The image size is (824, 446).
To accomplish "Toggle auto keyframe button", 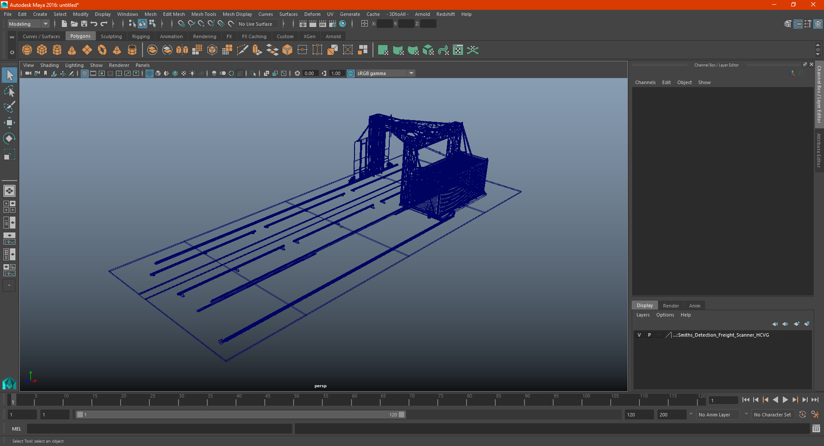I will [x=803, y=415].
